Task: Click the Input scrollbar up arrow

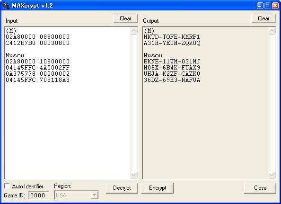Action: tap(134, 31)
